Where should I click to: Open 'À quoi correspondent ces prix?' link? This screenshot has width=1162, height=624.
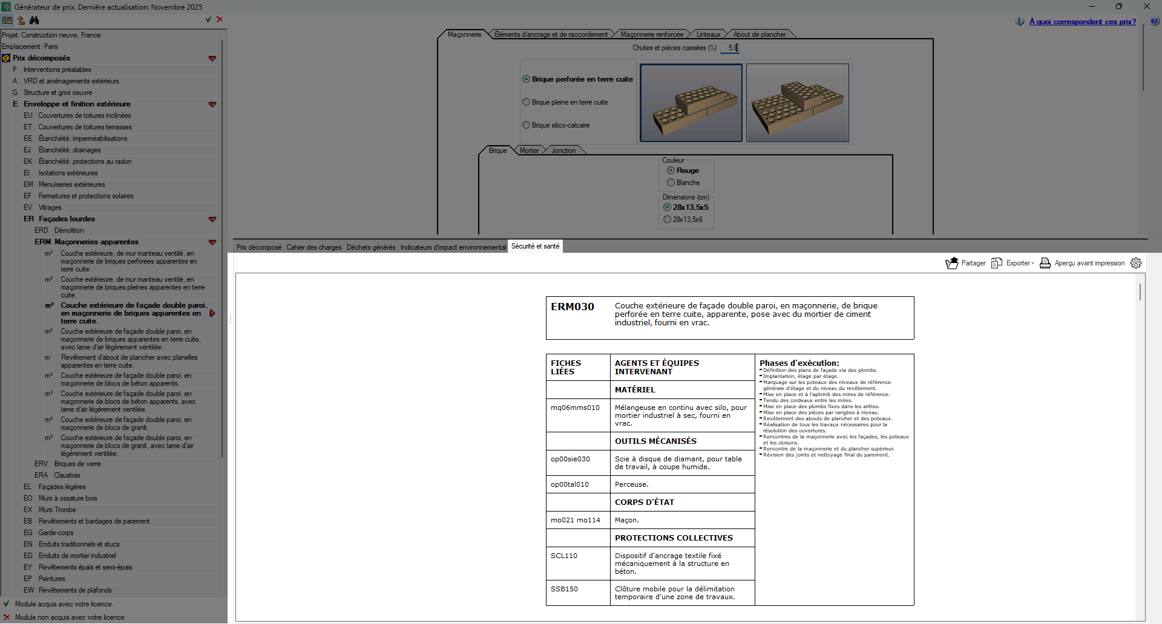point(1082,22)
